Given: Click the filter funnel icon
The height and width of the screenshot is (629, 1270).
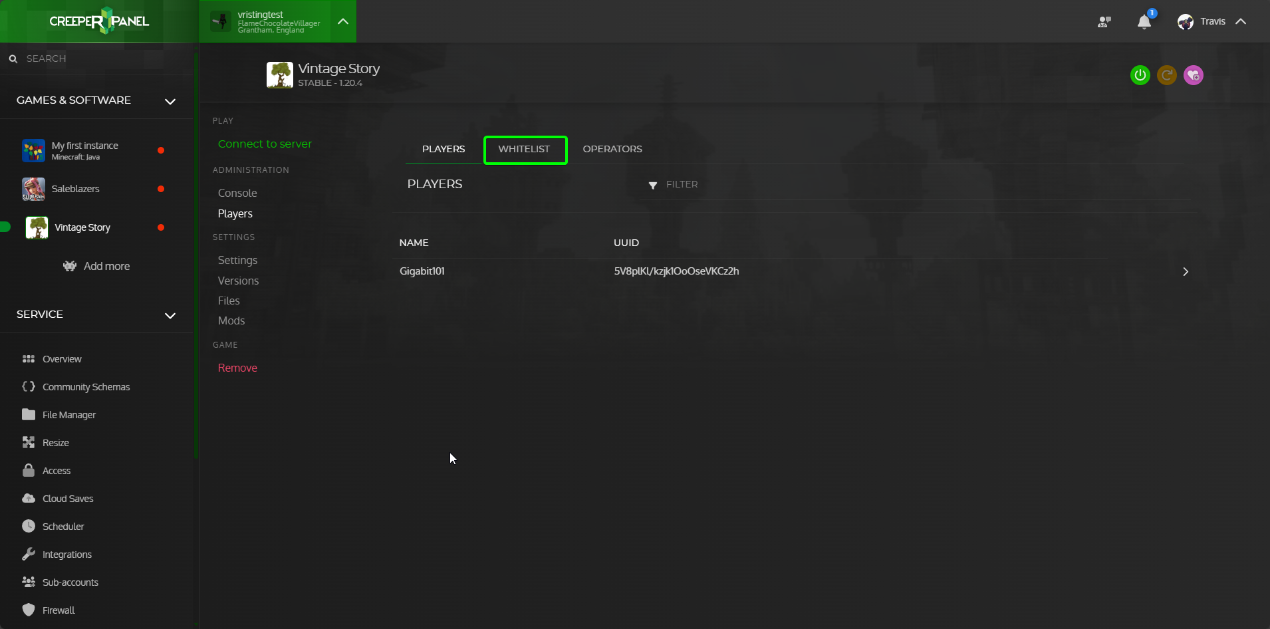Looking at the screenshot, I should coord(653,186).
